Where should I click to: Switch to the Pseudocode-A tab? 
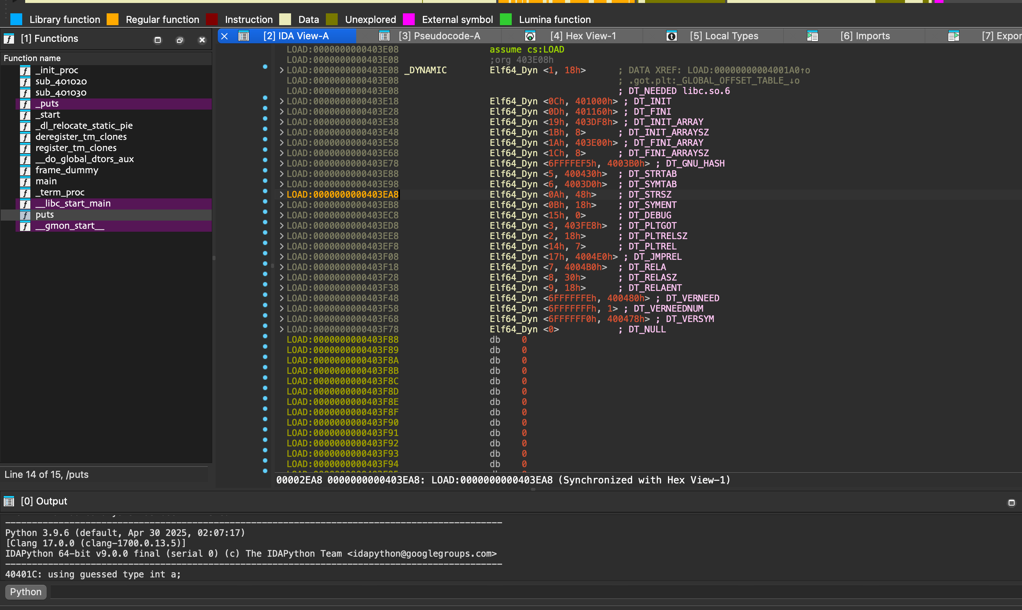click(x=439, y=36)
